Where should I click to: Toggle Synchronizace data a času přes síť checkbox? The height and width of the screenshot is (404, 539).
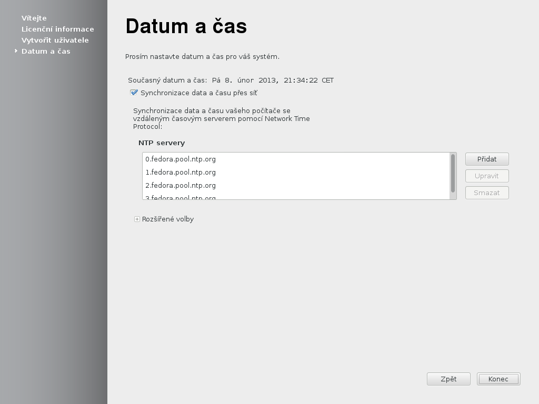point(134,93)
